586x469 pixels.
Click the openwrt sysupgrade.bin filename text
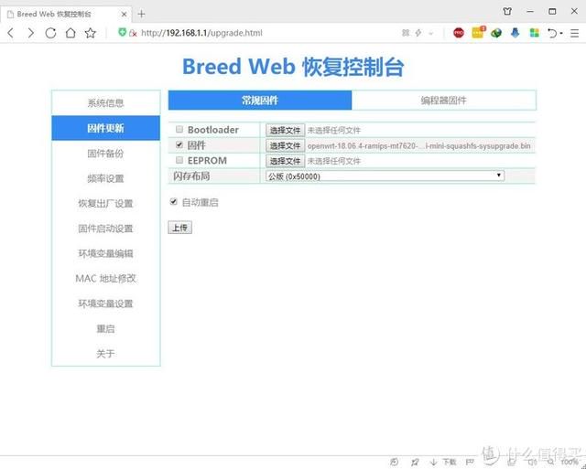pos(419,146)
